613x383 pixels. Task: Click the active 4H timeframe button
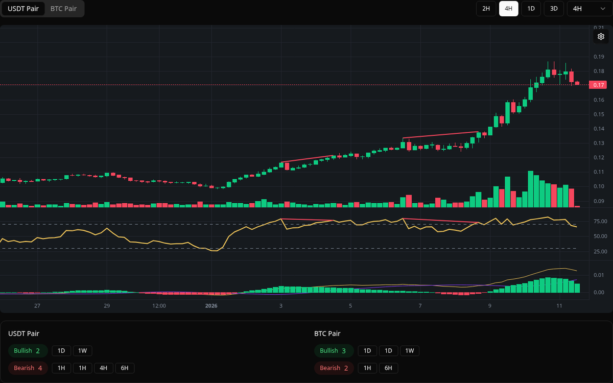(508, 9)
